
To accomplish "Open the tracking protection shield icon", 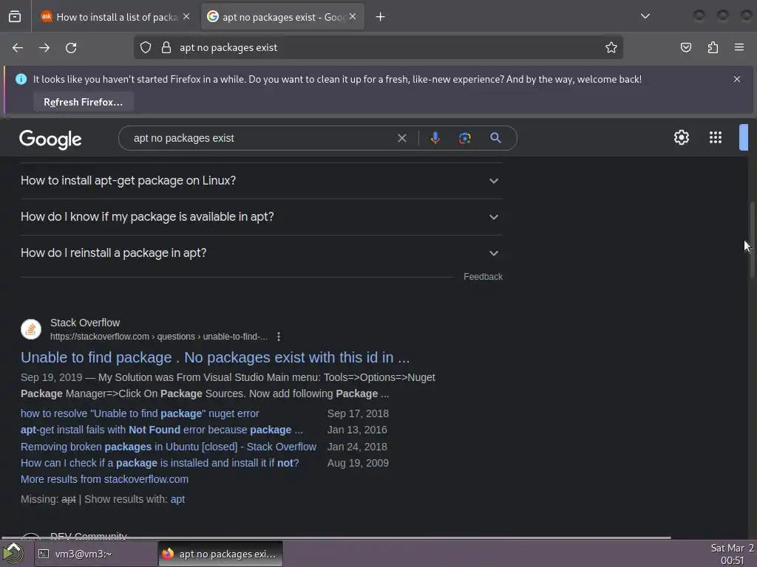I will point(146,47).
